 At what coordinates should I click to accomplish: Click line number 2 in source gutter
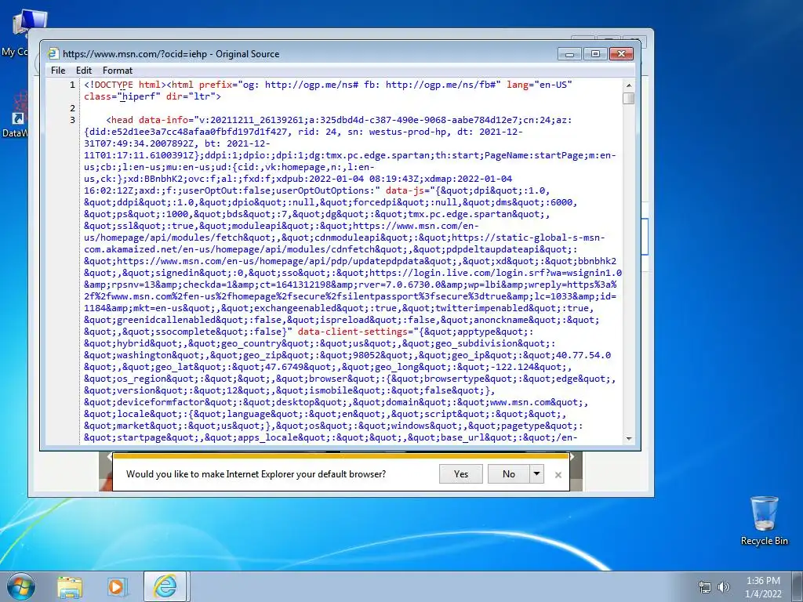pyautogui.click(x=72, y=108)
